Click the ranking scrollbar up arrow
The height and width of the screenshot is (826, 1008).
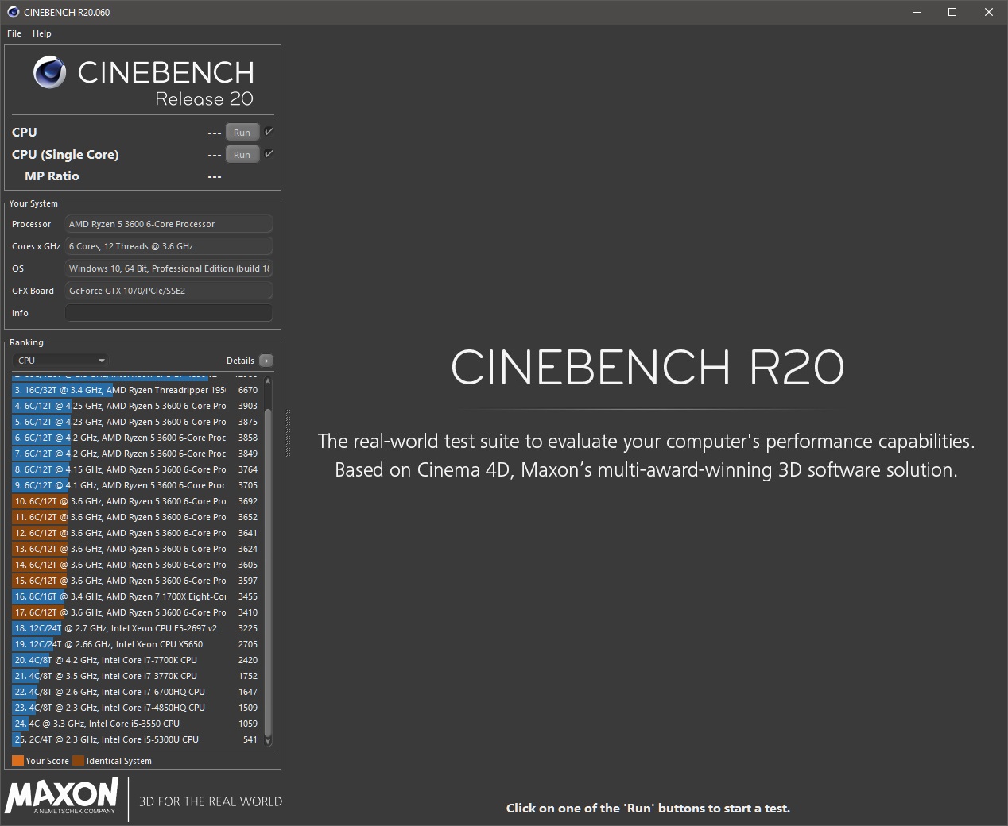click(x=268, y=381)
